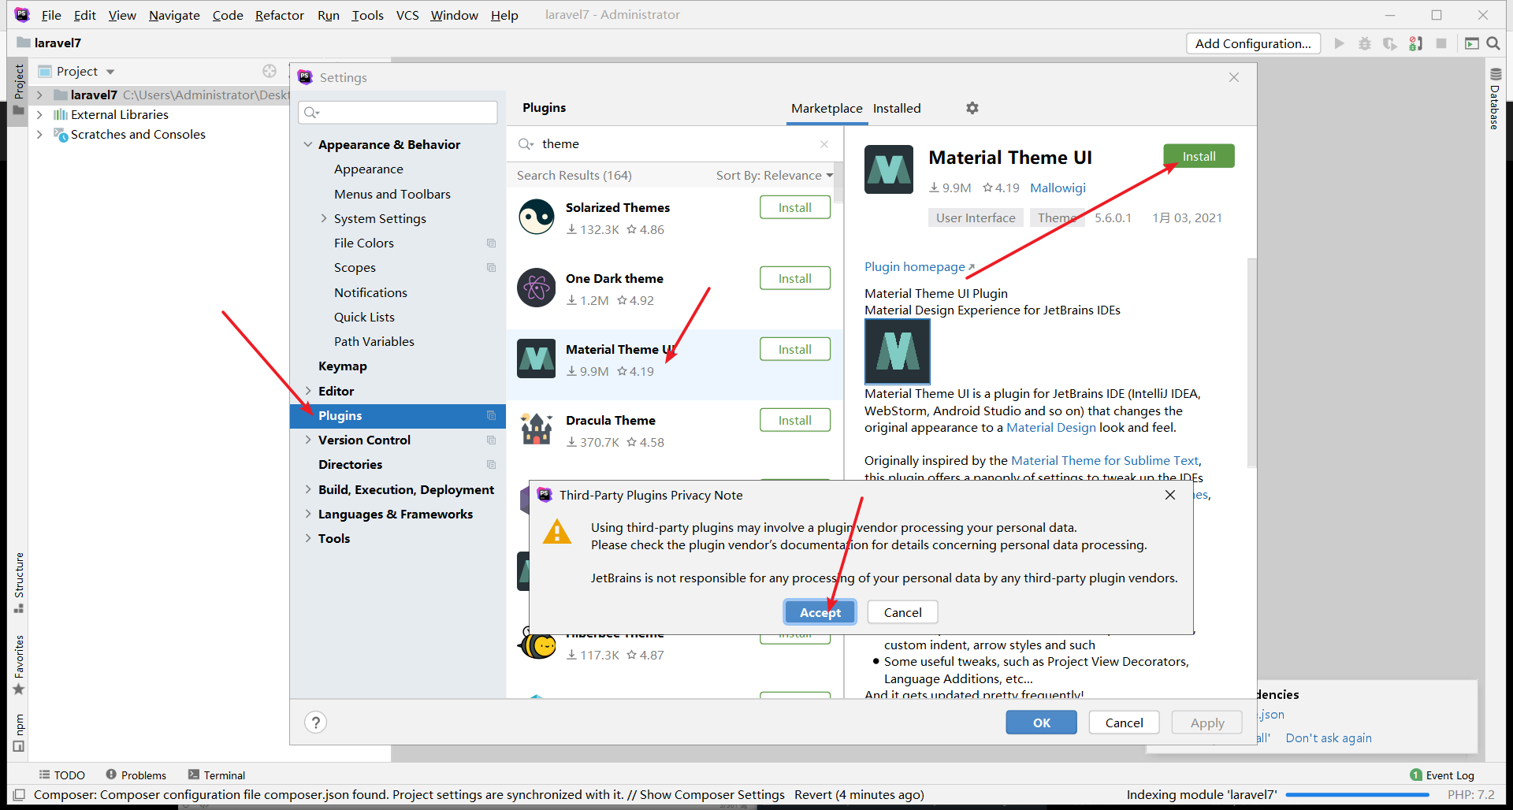This screenshot has height=810, width=1513.
Task: Cancel the privacy note dialog
Action: coord(902,612)
